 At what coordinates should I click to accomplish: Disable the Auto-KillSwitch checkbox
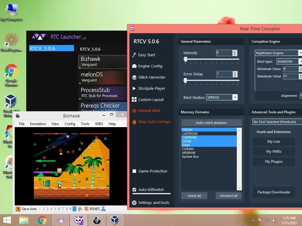click(134, 190)
